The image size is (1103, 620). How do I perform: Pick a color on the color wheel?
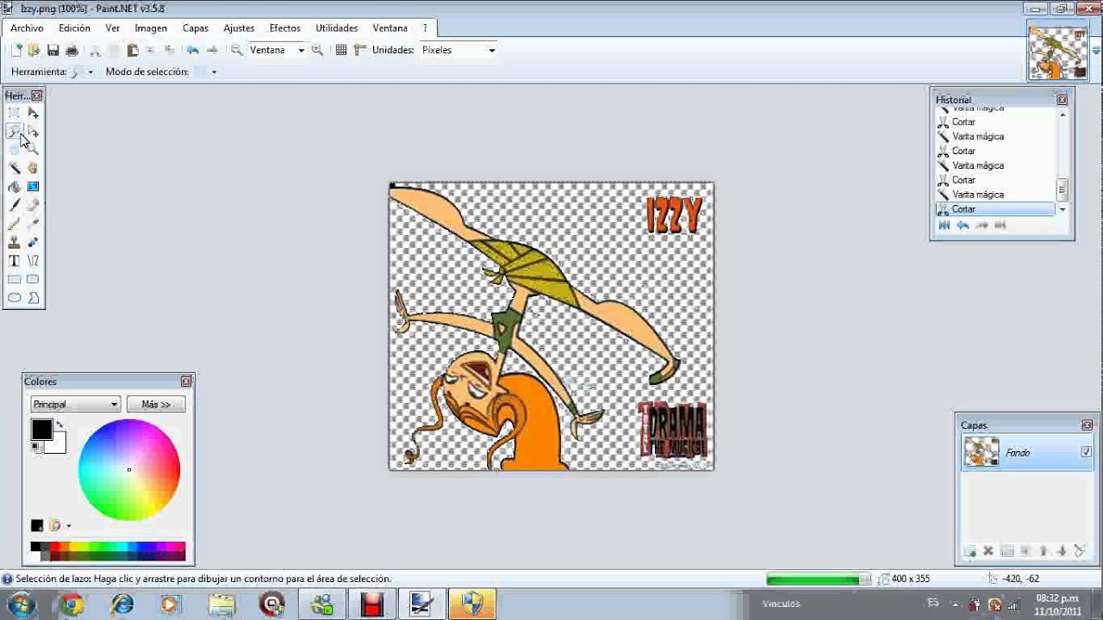129,469
